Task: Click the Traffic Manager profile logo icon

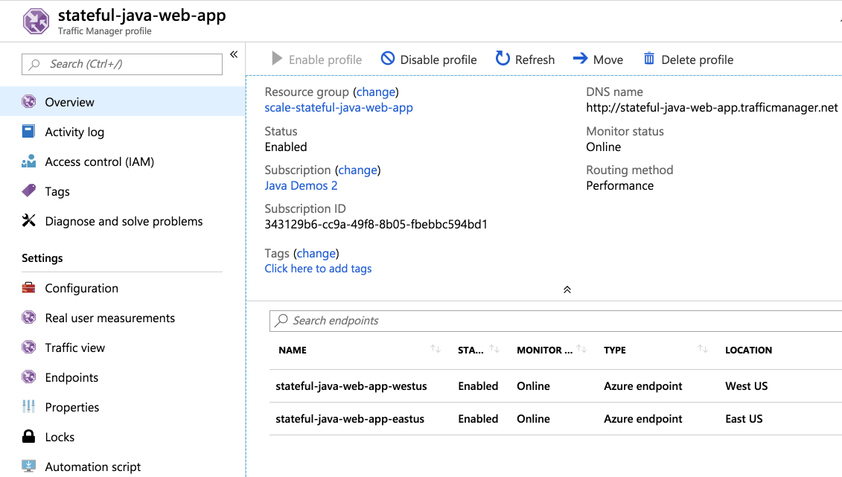Action: point(36,22)
